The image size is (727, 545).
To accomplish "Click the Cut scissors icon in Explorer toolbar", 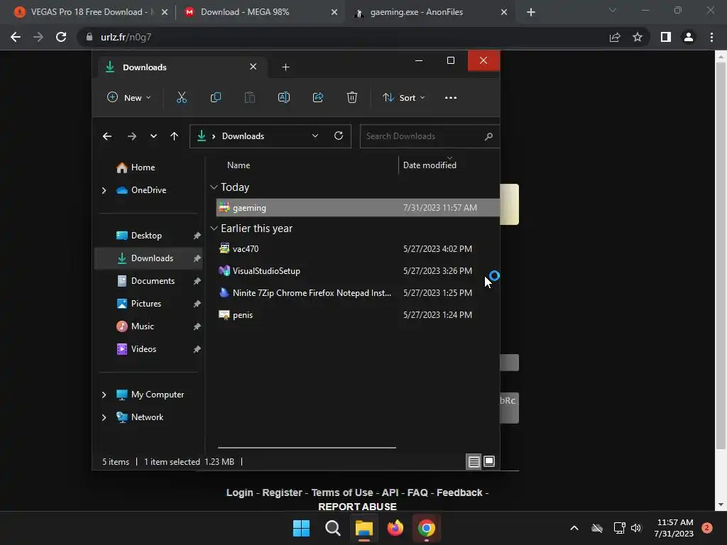I will pyautogui.click(x=181, y=97).
